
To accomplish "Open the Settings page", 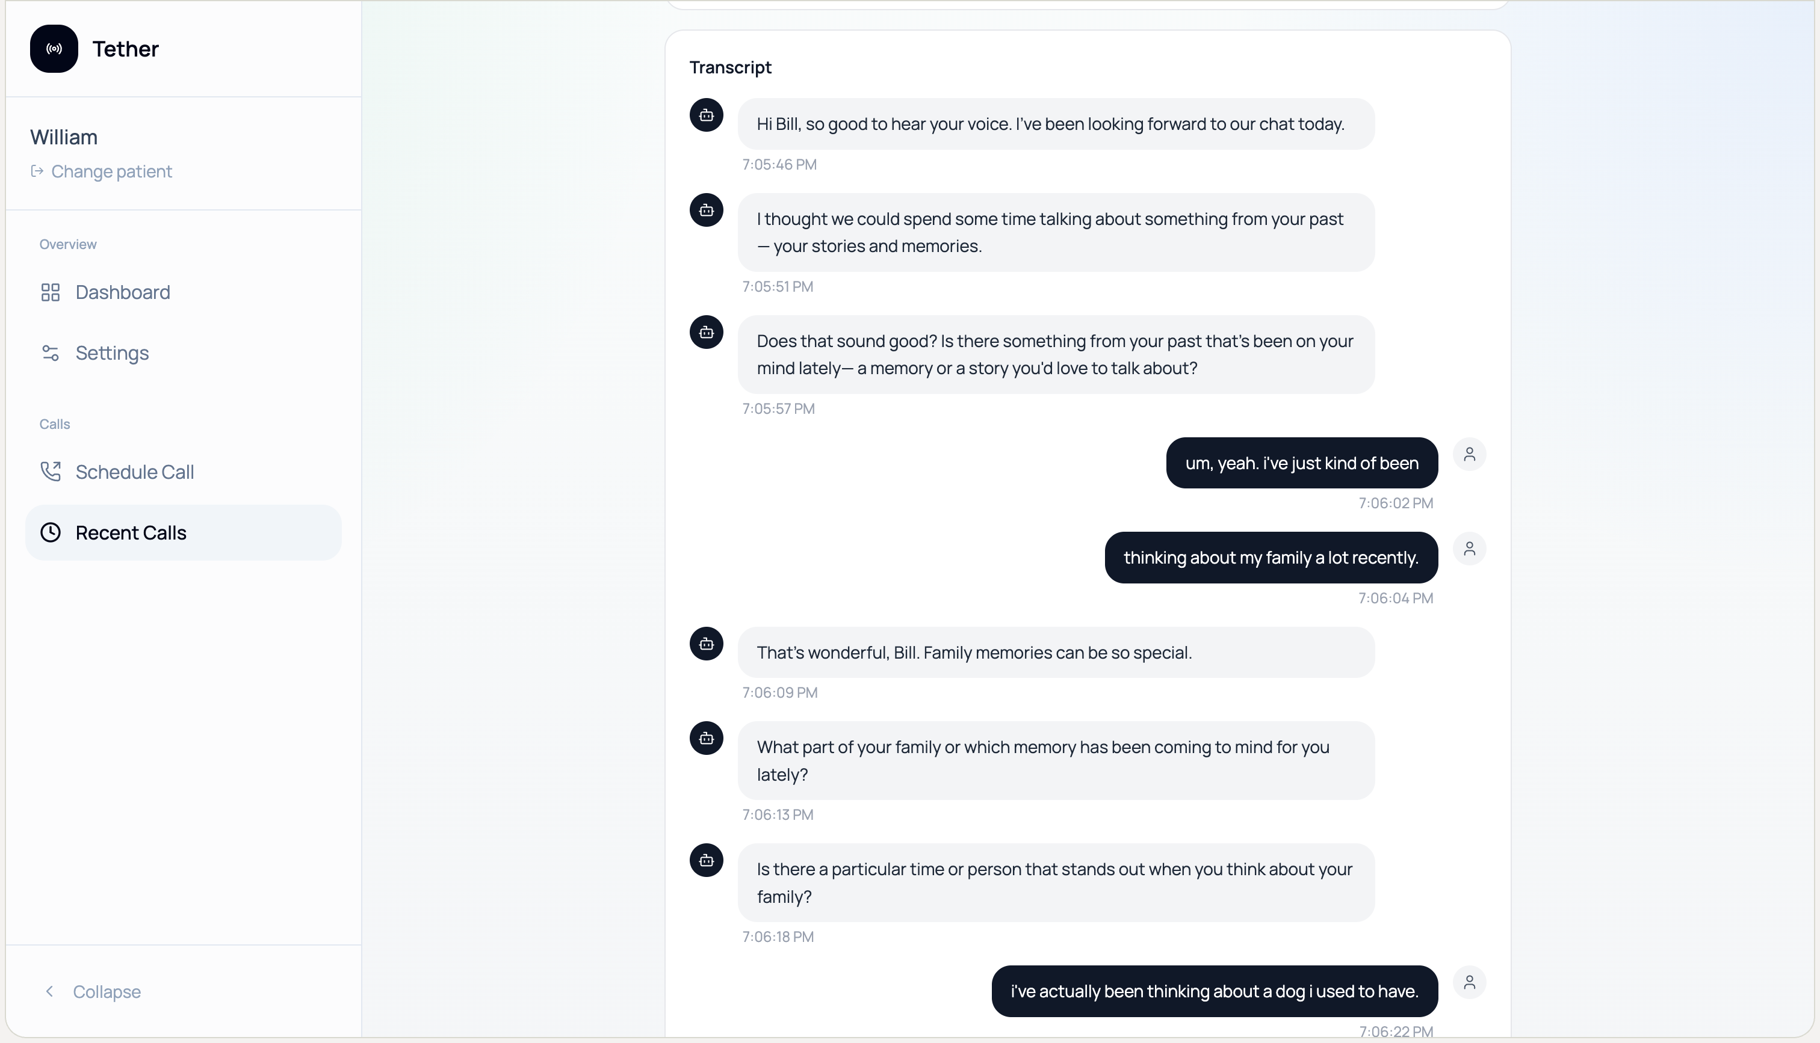I will click(x=112, y=353).
